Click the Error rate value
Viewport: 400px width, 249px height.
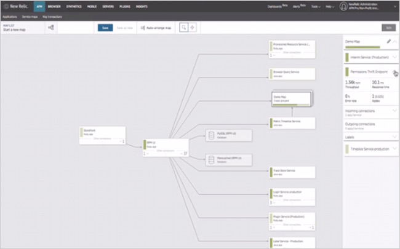tap(349, 98)
